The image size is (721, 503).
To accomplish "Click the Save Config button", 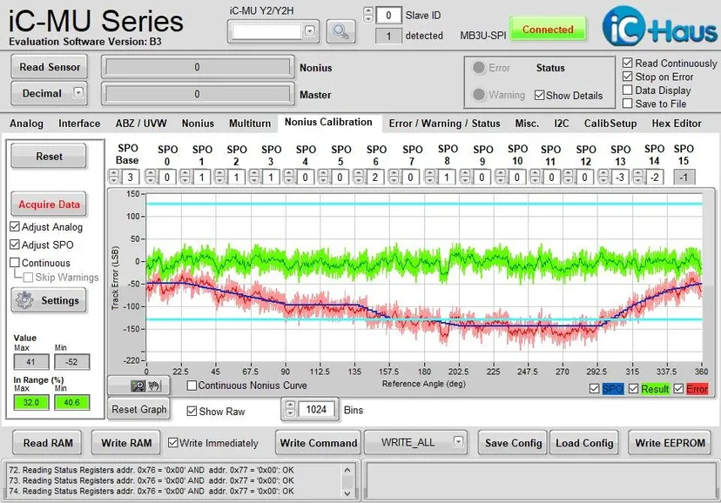I will (513, 443).
